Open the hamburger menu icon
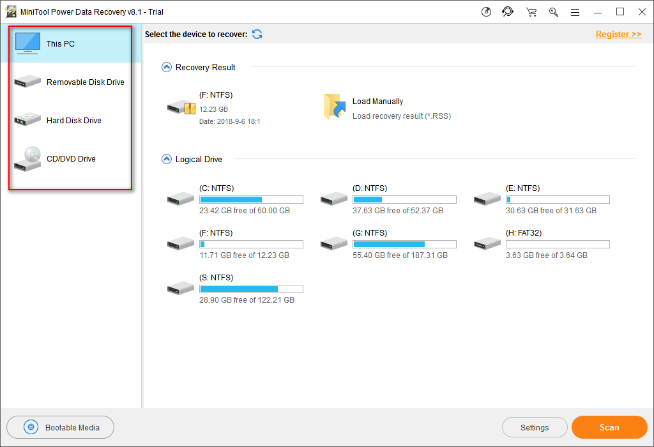The width and height of the screenshot is (654, 447). (575, 13)
